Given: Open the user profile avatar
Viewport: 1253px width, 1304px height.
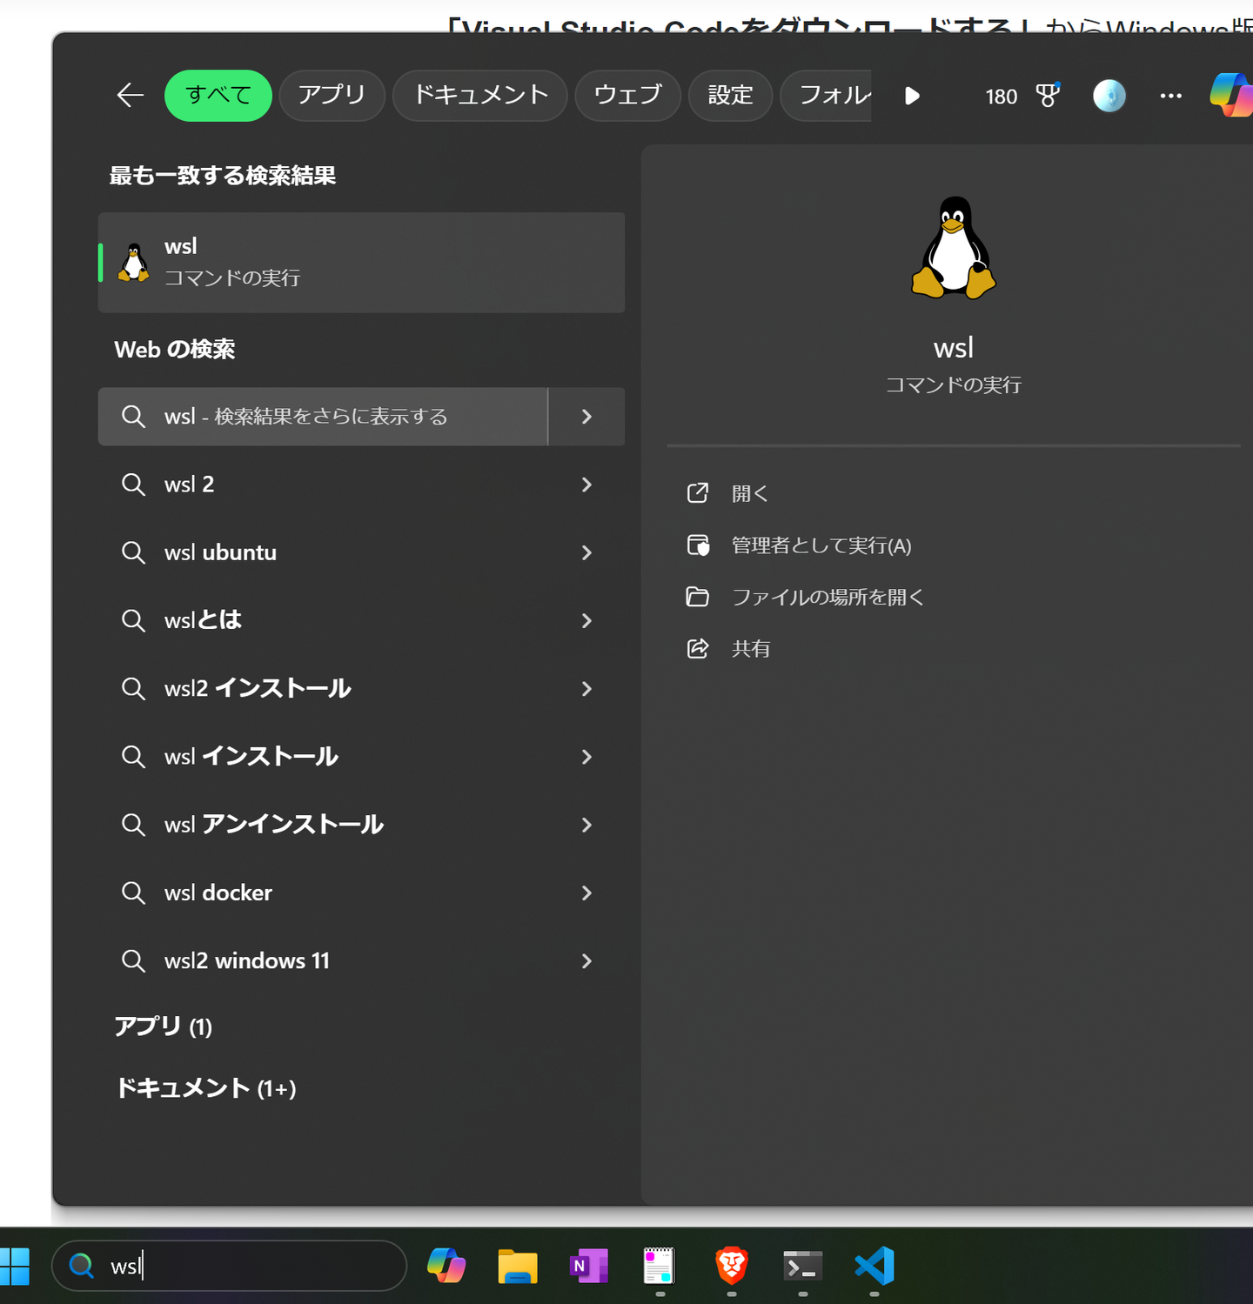Looking at the screenshot, I should tap(1109, 96).
